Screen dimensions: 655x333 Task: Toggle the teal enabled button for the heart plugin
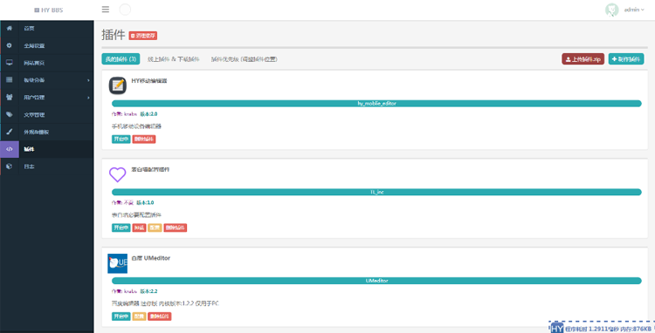[121, 228]
